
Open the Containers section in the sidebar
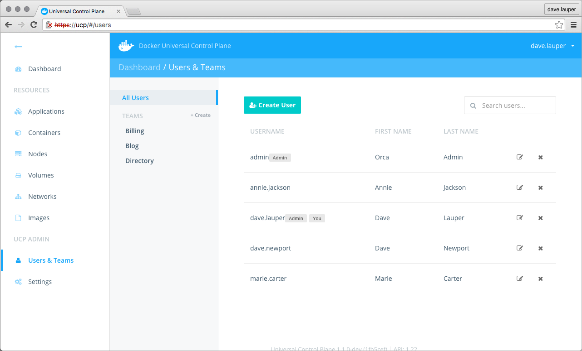tap(44, 133)
